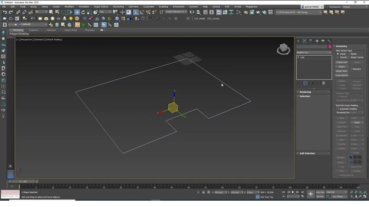Open the Graph Editors menu
This screenshot has width=369, height=207.
[101, 7]
